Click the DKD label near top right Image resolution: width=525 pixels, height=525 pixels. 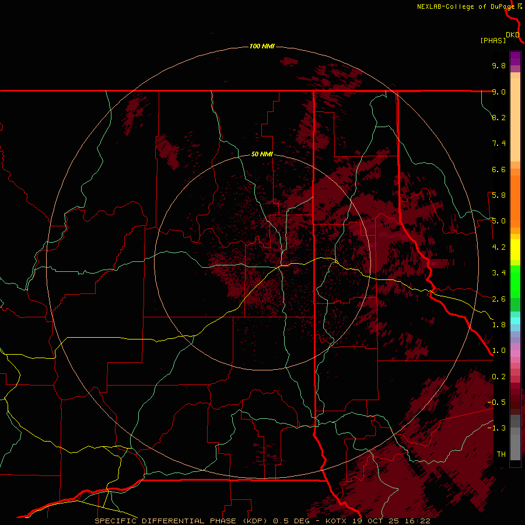click(x=513, y=35)
